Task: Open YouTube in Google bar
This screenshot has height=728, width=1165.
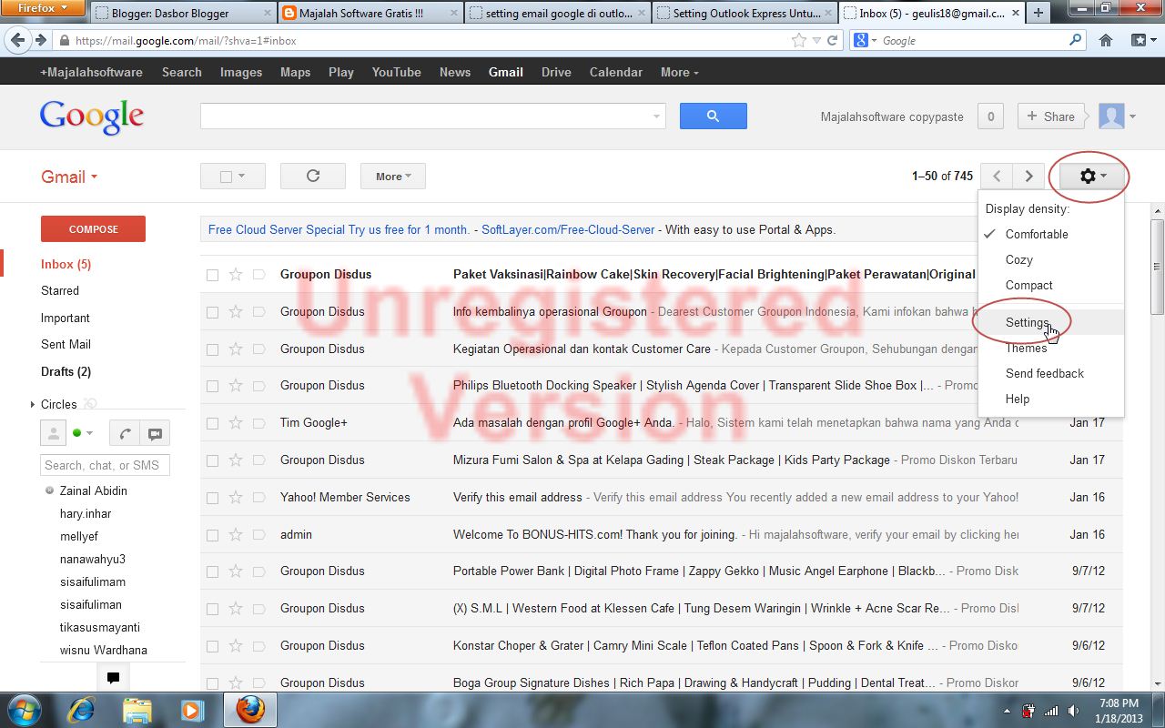Action: pyautogui.click(x=396, y=72)
